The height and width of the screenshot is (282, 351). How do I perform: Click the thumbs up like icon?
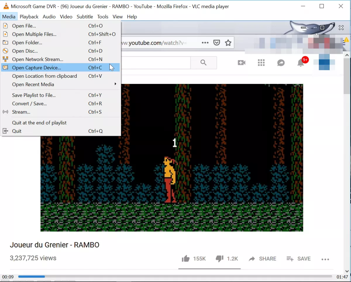point(186,259)
